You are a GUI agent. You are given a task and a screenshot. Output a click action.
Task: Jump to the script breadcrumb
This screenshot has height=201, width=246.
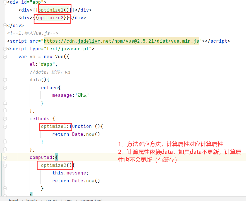tap(51, 200)
